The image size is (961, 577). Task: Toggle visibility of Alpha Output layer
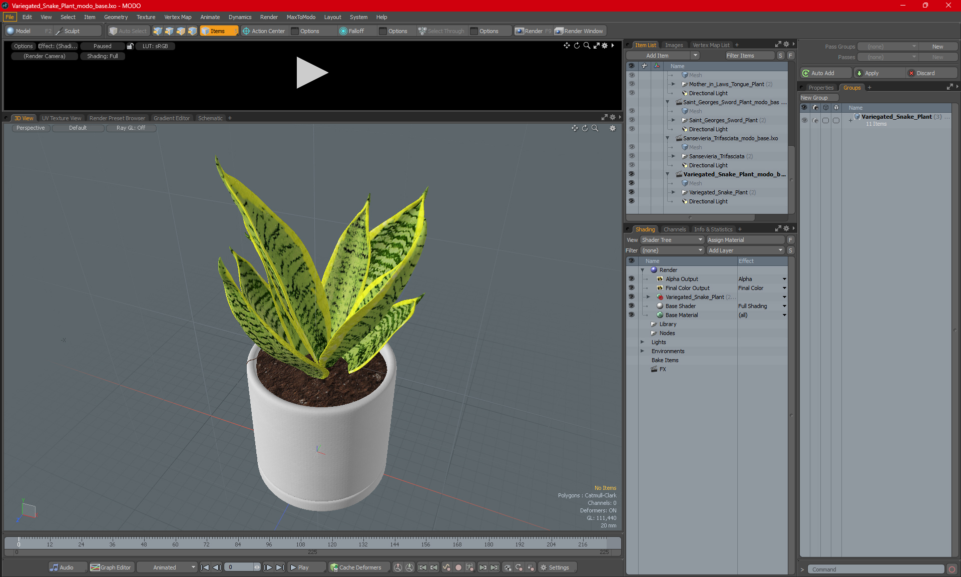(x=632, y=279)
